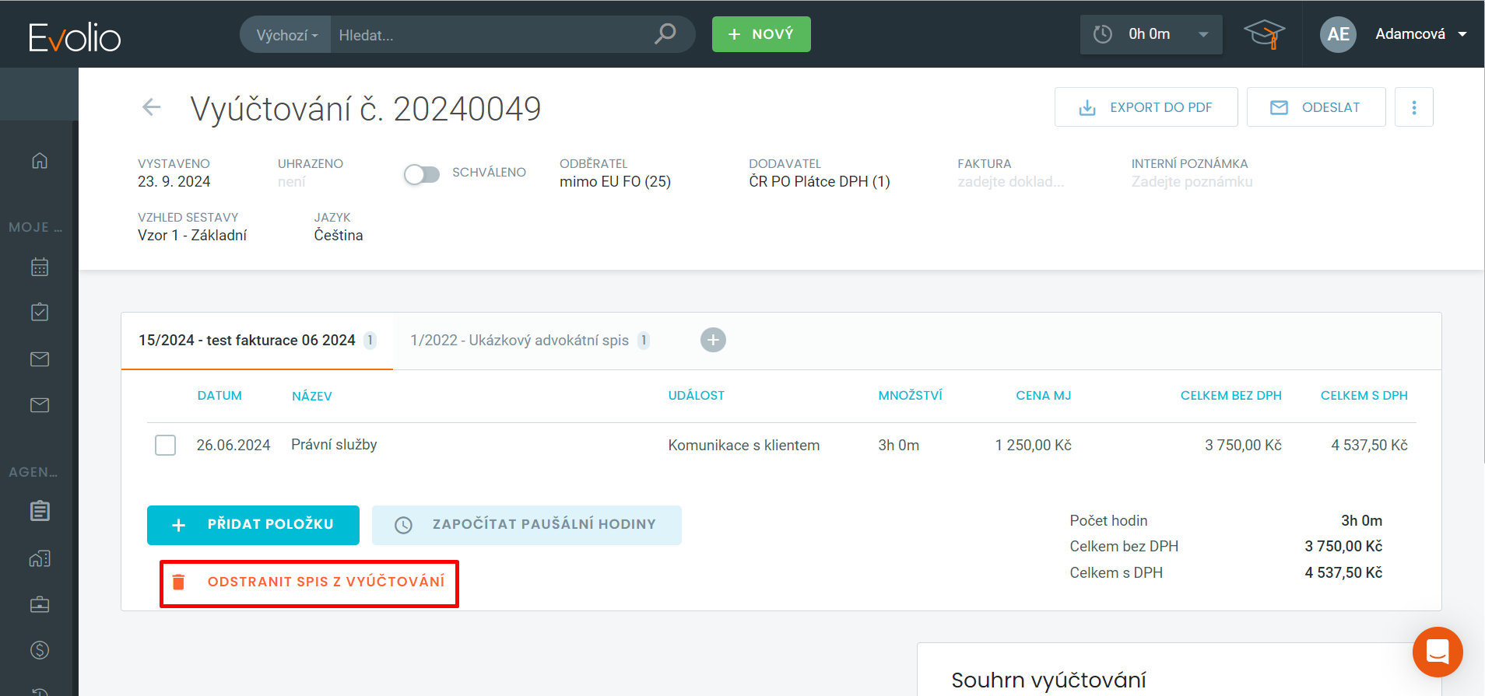This screenshot has height=696, width=1485.
Task: Open the Adamcová user menu
Action: [1420, 34]
